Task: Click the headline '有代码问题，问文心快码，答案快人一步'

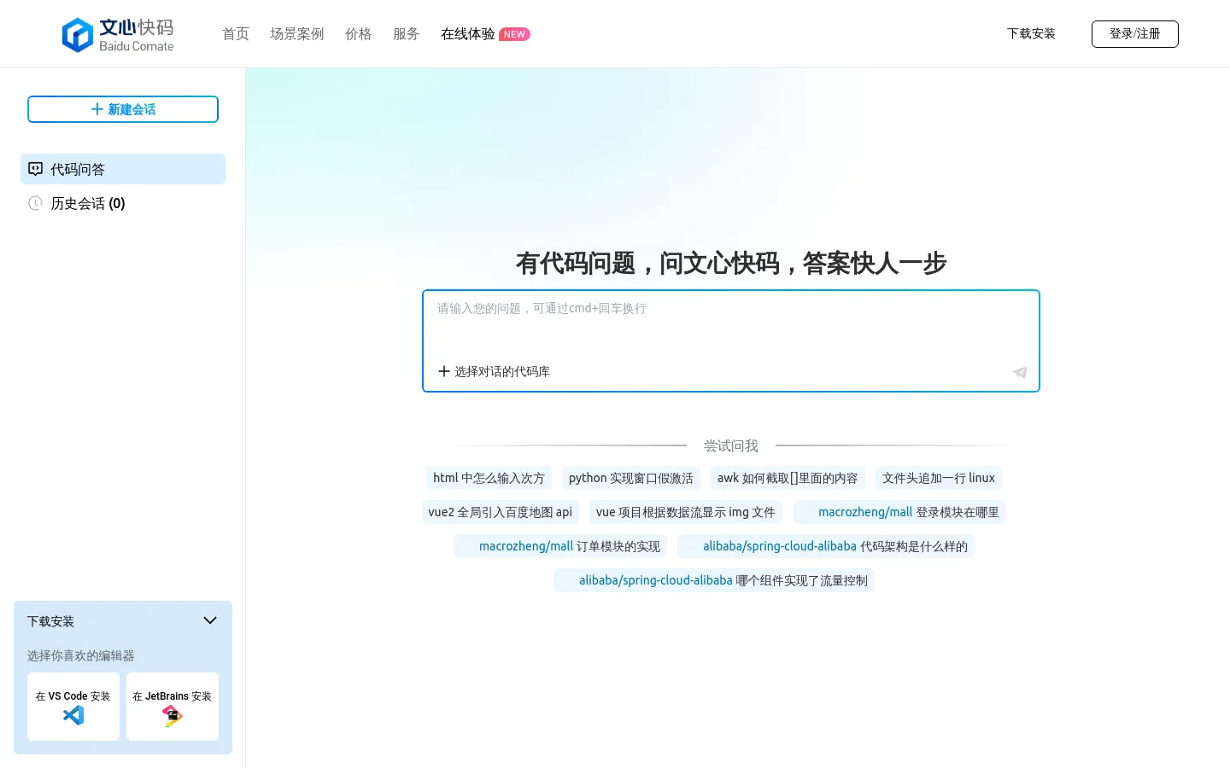Action: (731, 263)
